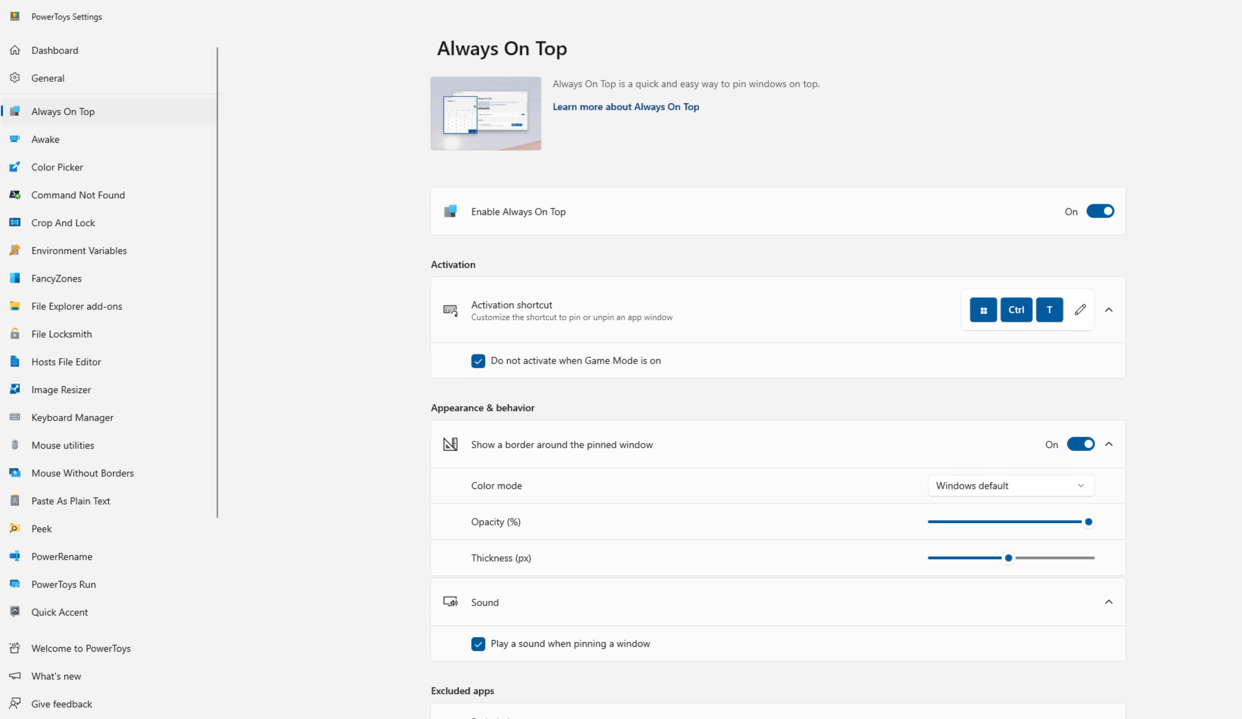Image resolution: width=1242 pixels, height=719 pixels.
Task: Open FancyZones via its sidebar icon
Action: pos(15,278)
